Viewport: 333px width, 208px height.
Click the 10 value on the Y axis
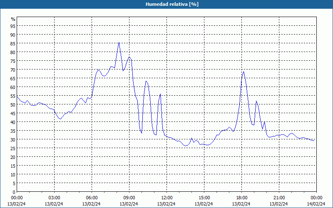[13, 174]
